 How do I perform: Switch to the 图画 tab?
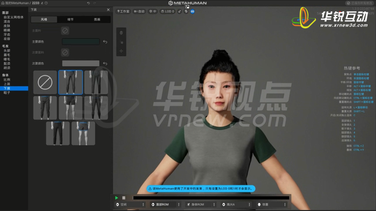(x=97, y=19)
